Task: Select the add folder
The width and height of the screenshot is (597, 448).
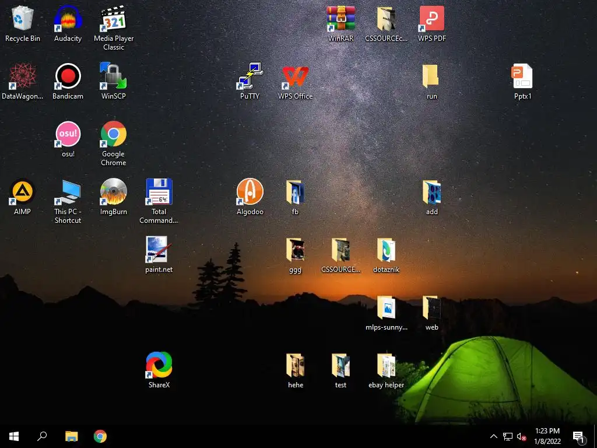Action: (x=432, y=197)
